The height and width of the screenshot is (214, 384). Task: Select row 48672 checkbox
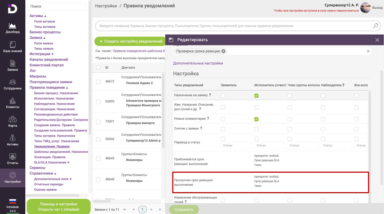click(98, 82)
